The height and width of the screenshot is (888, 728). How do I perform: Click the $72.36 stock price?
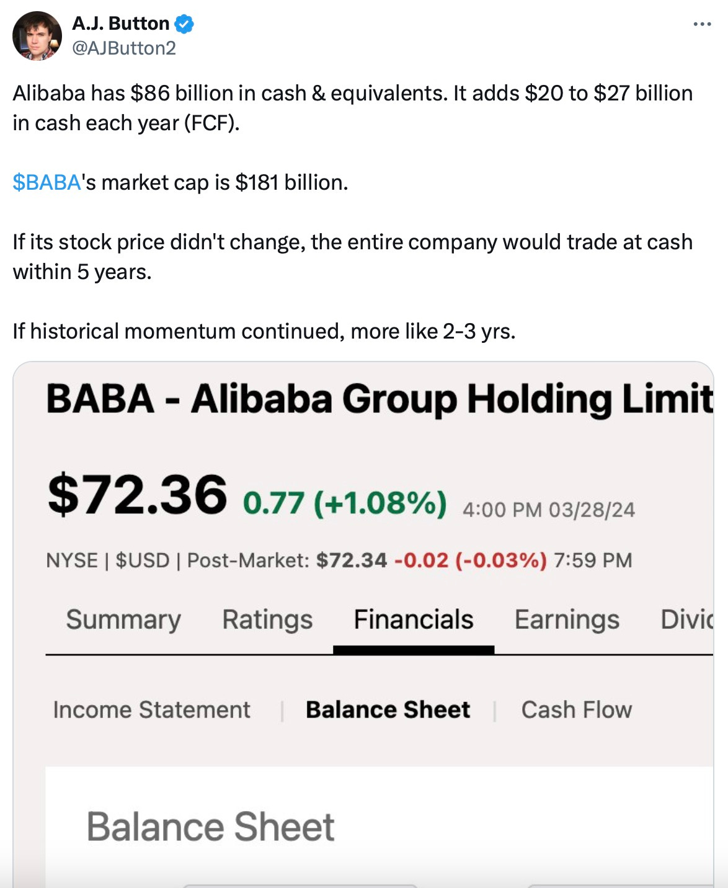[x=137, y=494]
